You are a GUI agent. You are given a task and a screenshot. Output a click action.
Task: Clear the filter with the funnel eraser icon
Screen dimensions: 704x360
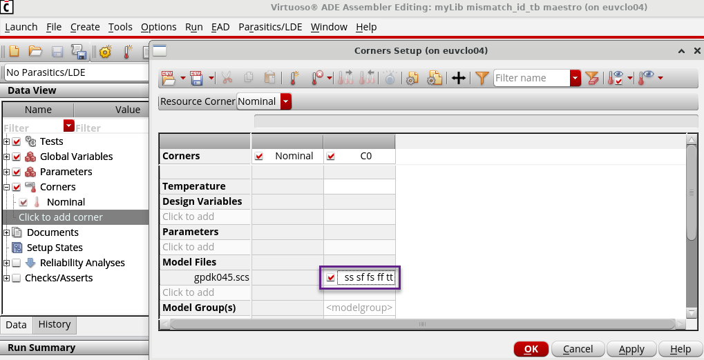tap(592, 78)
